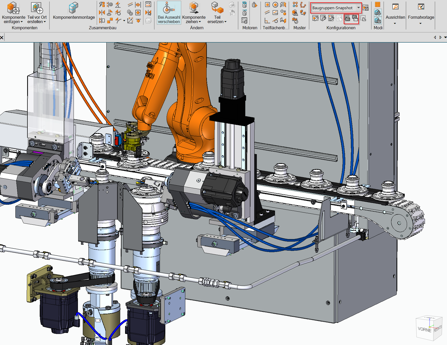Toggle the refresh mode icon in Modi
The width and height of the screenshot is (447, 345).
(x=378, y=12)
